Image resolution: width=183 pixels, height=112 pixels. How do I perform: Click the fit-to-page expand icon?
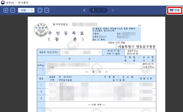40,10
